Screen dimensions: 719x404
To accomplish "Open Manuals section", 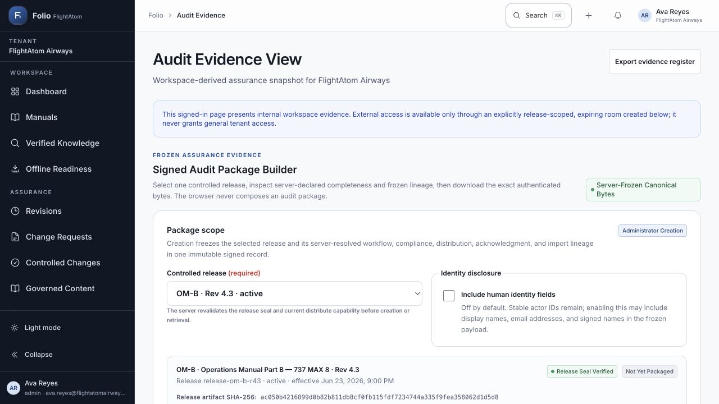I will [x=67, y=117].
